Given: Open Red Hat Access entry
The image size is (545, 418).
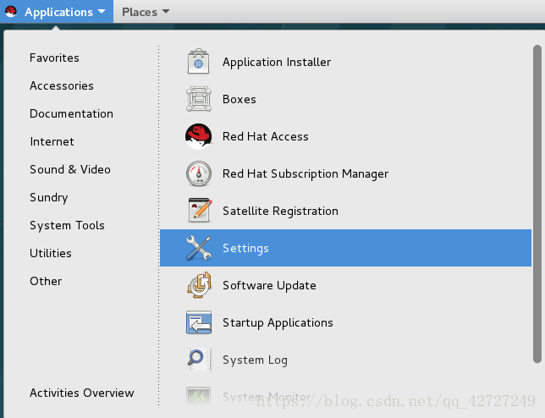Looking at the screenshot, I should [345, 136].
